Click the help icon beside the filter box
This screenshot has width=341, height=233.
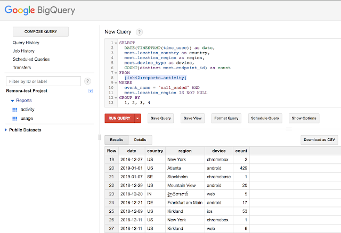pyautogui.click(x=88, y=81)
